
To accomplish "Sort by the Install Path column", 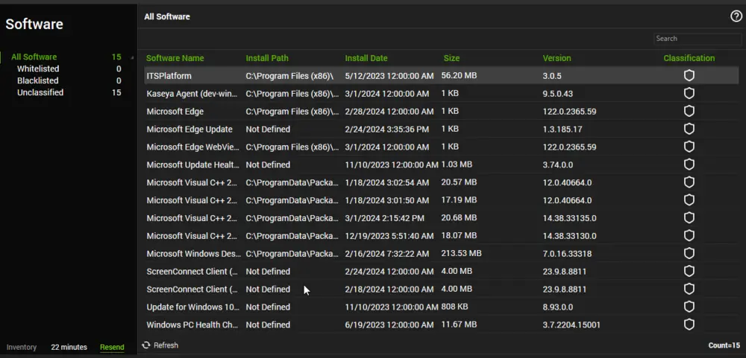I will [x=267, y=58].
